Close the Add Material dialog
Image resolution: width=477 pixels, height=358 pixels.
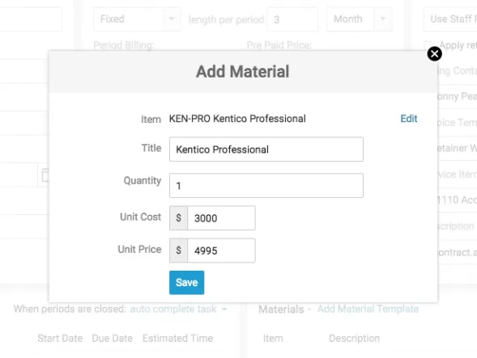pos(434,54)
